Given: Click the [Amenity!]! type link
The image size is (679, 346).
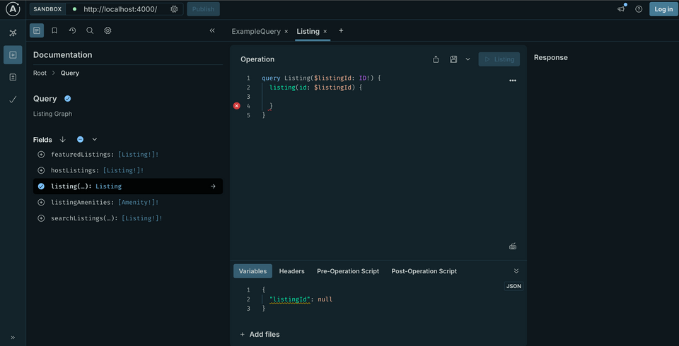Looking at the screenshot, I should (x=138, y=203).
